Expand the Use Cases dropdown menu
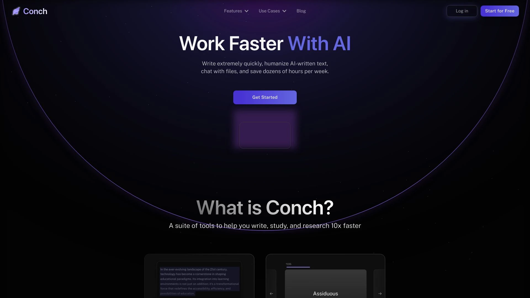Screen dimensions: 530x298 272,11
